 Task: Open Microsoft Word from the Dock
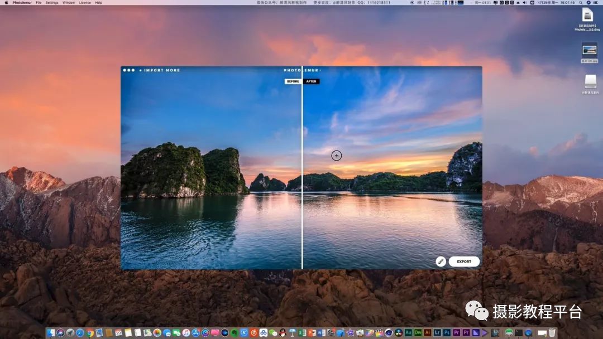321,333
